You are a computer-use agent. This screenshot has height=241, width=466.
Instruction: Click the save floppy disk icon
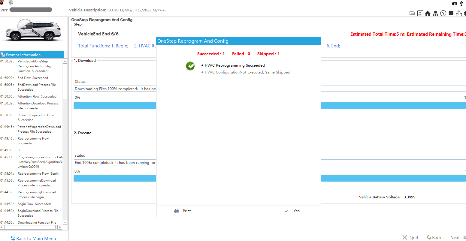[x=412, y=13]
